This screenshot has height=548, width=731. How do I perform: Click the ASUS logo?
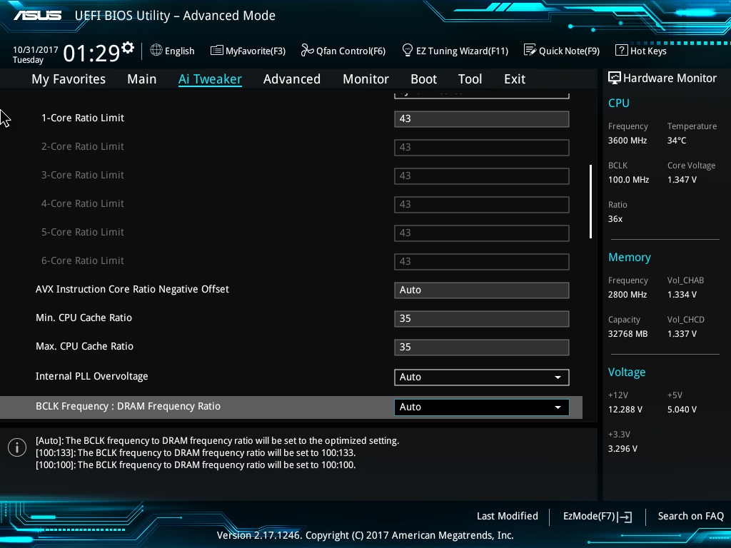click(37, 16)
